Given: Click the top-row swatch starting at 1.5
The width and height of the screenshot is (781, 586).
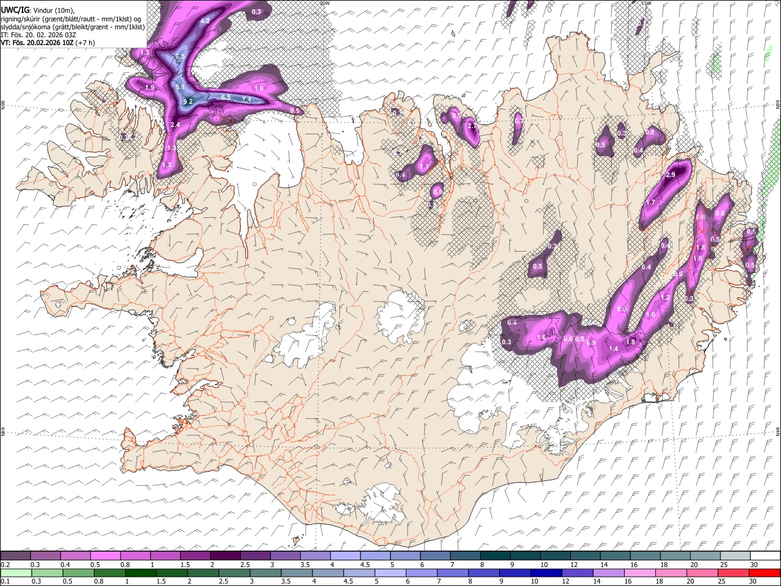Looking at the screenshot, I should 195,556.
